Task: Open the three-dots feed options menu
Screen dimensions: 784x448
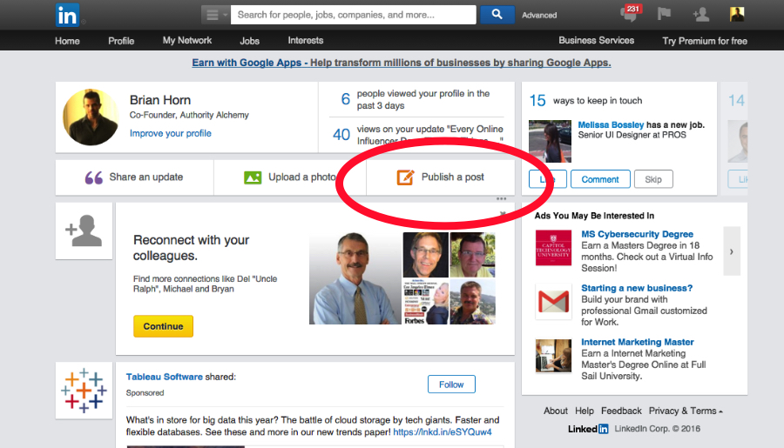Action: coord(502,199)
